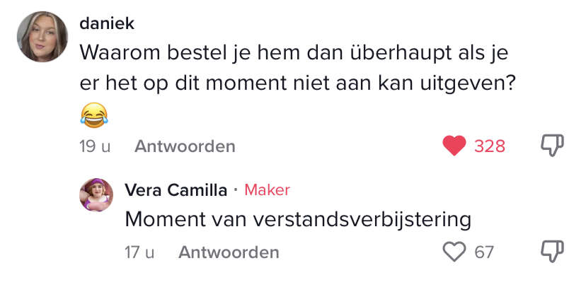The width and height of the screenshot is (586, 287).
Task: Click the 17 u timestamp
Action: click(x=139, y=252)
